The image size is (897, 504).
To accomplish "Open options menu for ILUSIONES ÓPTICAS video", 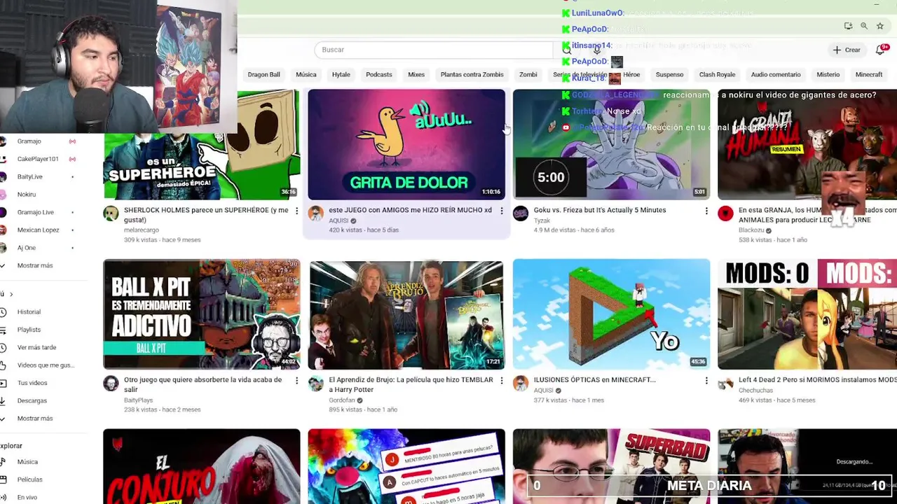I will pyautogui.click(x=706, y=381).
